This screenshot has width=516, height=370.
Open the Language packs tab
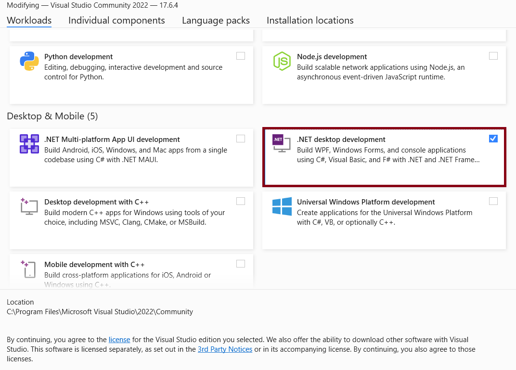[216, 20]
